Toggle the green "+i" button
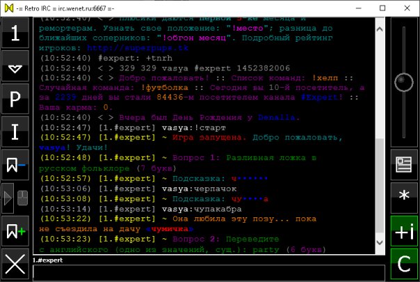The height and width of the screenshot is (282, 420). (x=404, y=231)
